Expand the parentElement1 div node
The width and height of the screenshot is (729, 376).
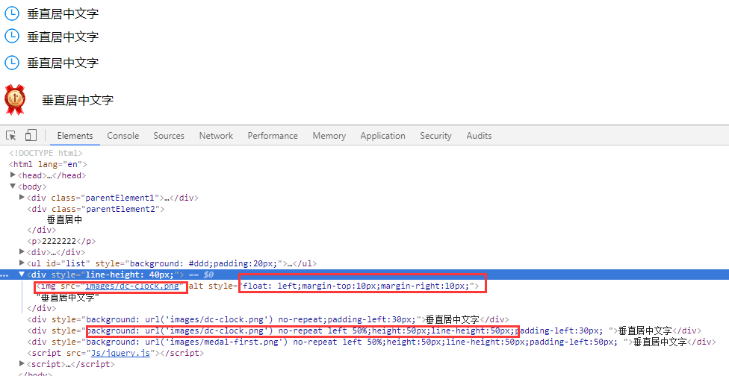click(22, 197)
